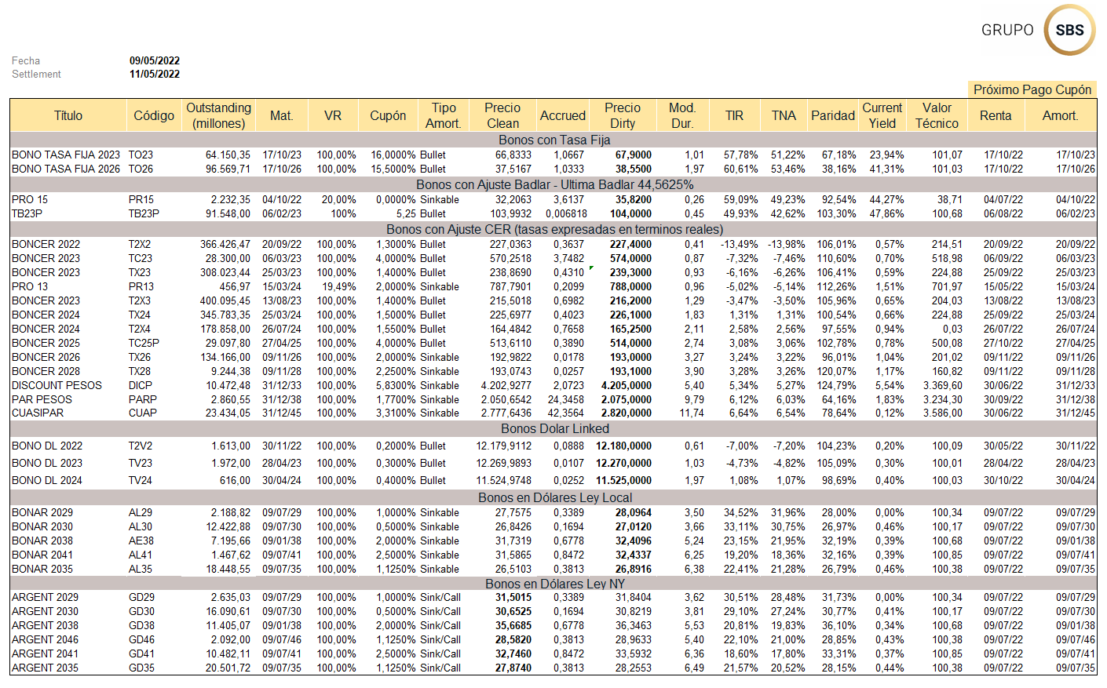This screenshot has height=688, width=1107.
Task: Select the TIR column header
Action: pos(734,115)
